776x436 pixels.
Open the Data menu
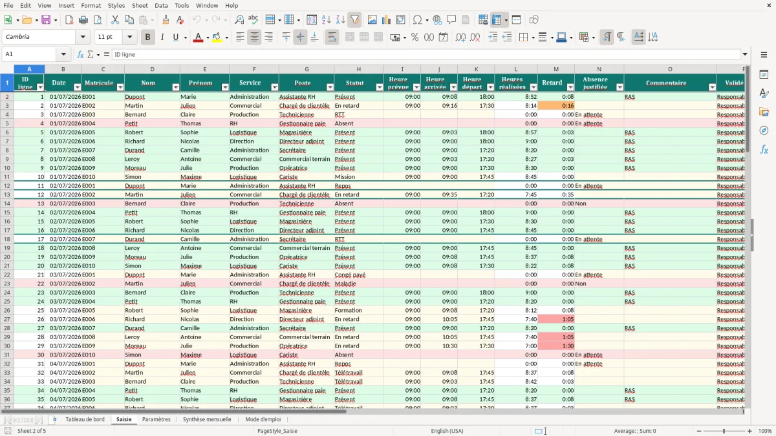[161, 5]
